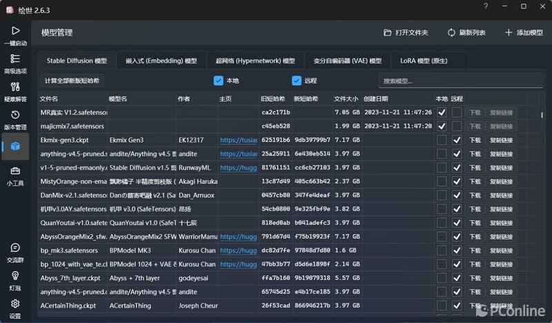Viewport: 552px width, 323px height.
Task: Click 复制链接 for DanMix-v2.1 row
Action: [502, 195]
